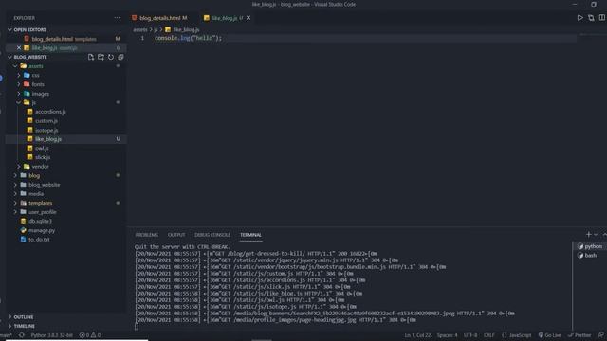Open the OUTPUT panel tab
The image size is (607, 341).
click(x=176, y=235)
